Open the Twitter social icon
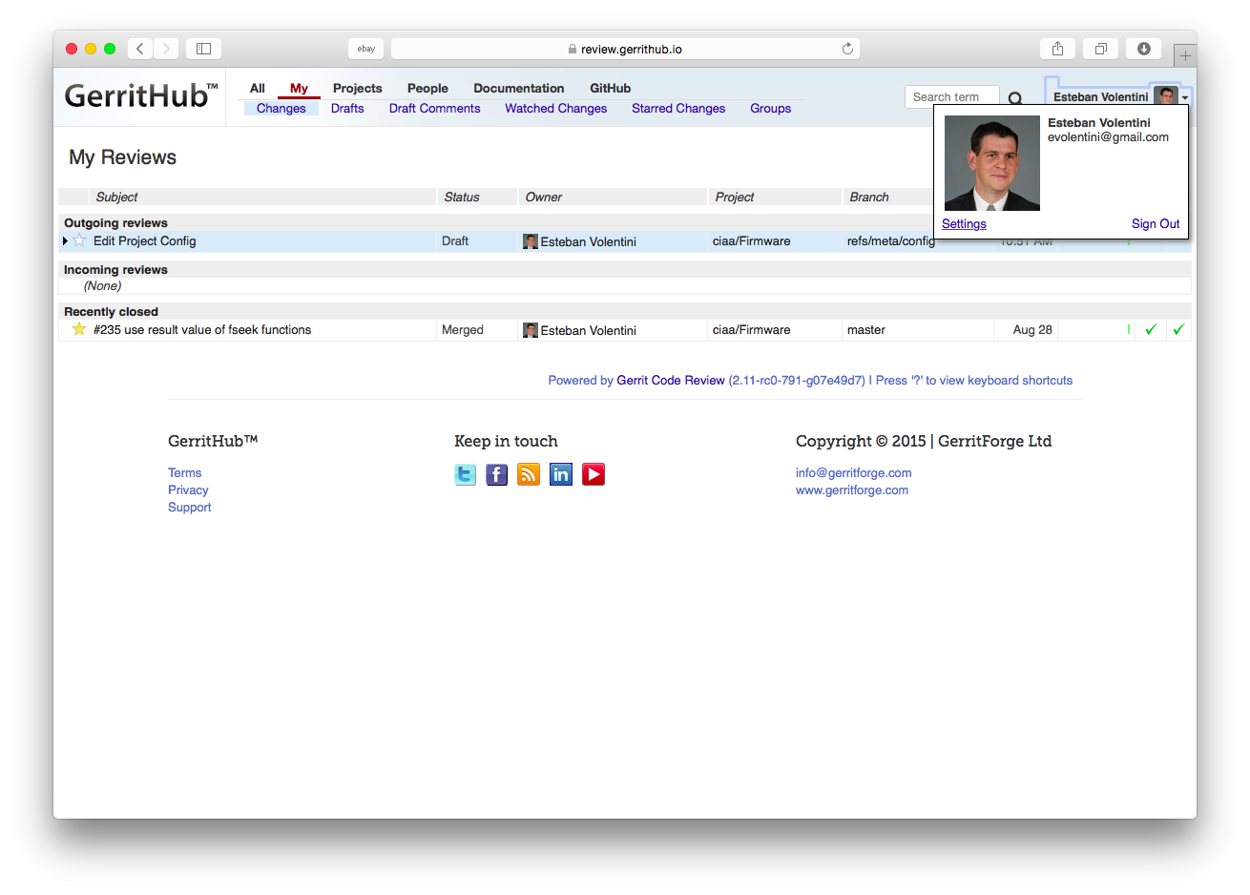This screenshot has width=1250, height=895. 465,474
